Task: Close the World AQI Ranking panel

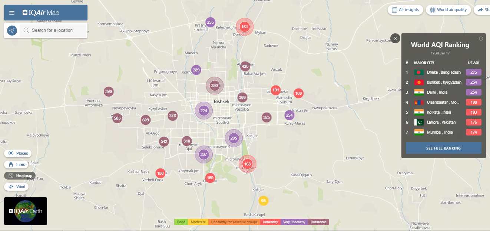Action: (395, 38)
